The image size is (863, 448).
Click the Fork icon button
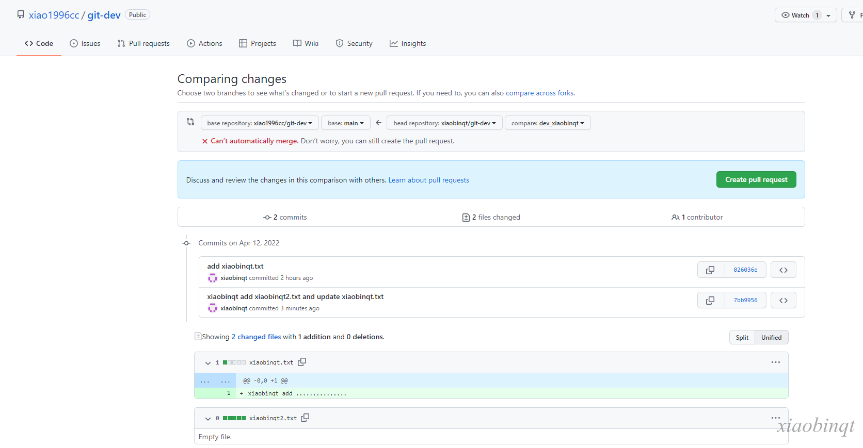(x=853, y=15)
